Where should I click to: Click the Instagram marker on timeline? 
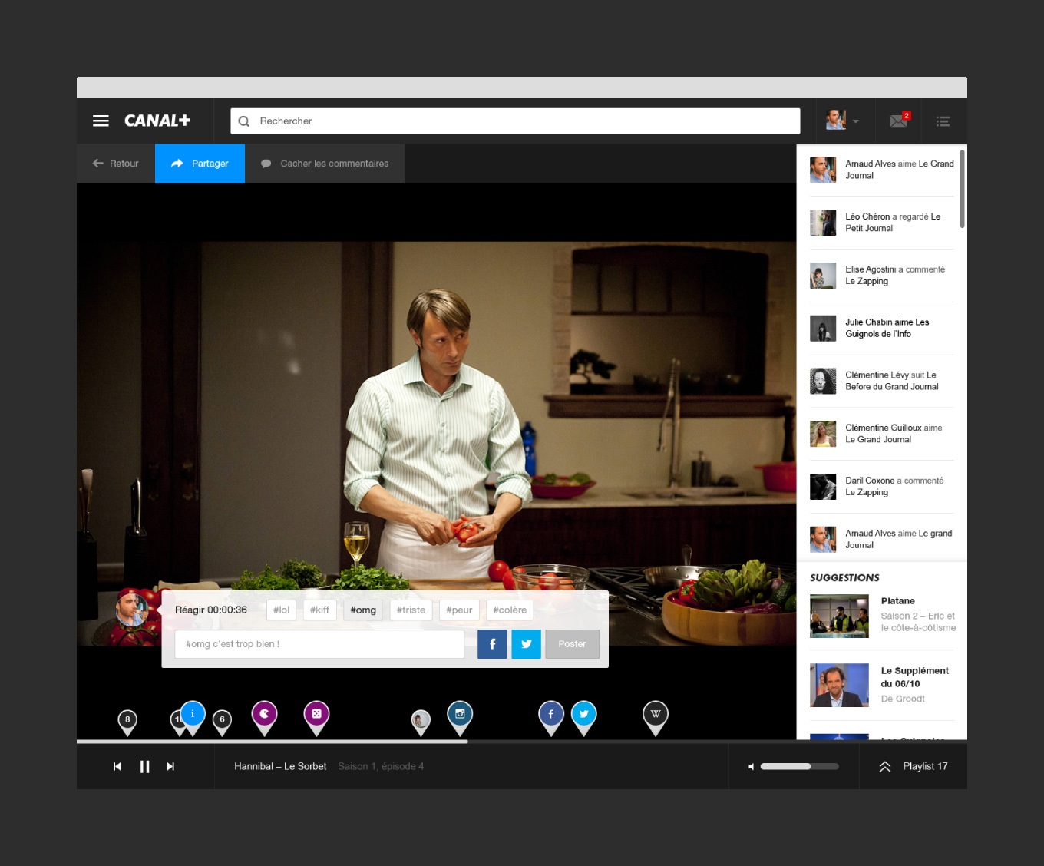tap(460, 715)
